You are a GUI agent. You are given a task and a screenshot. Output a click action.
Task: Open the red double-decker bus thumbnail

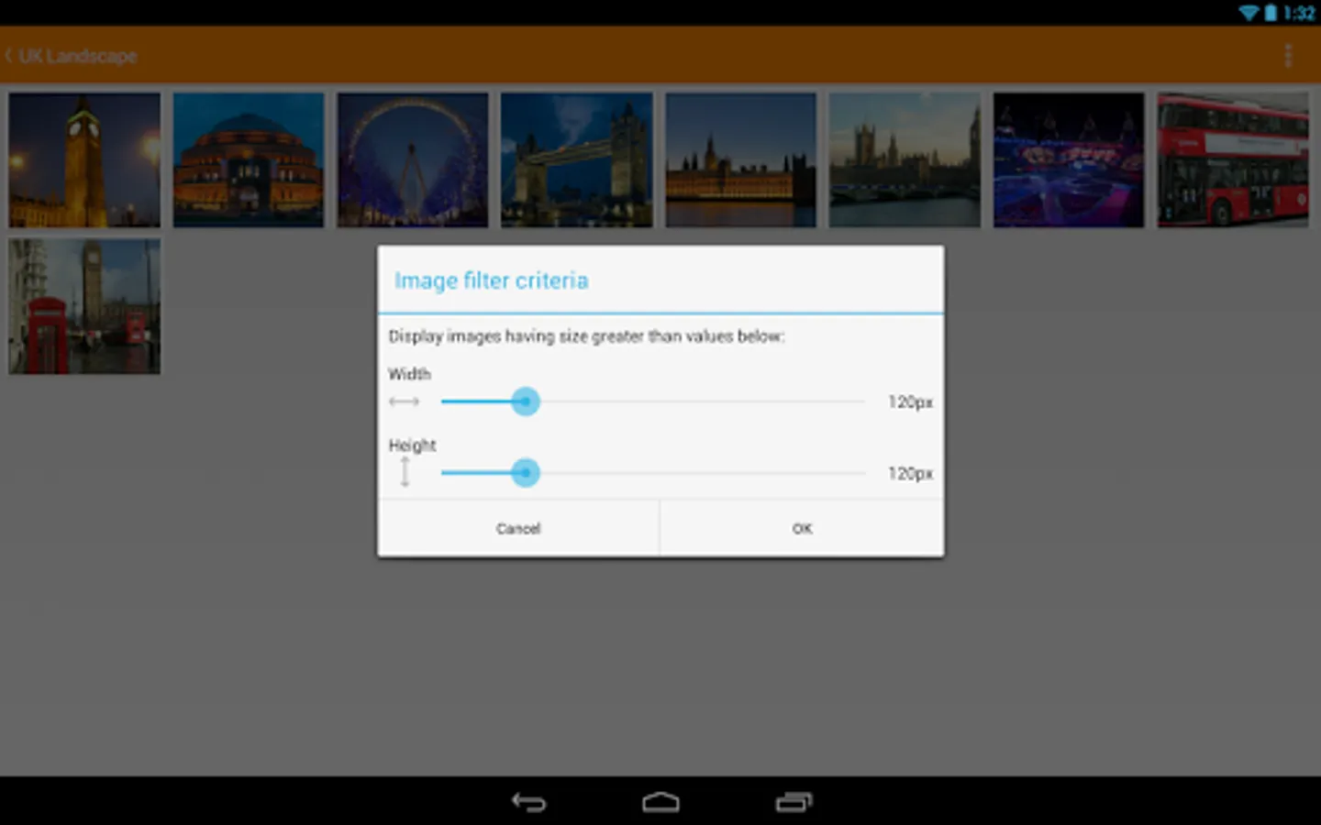[1233, 160]
